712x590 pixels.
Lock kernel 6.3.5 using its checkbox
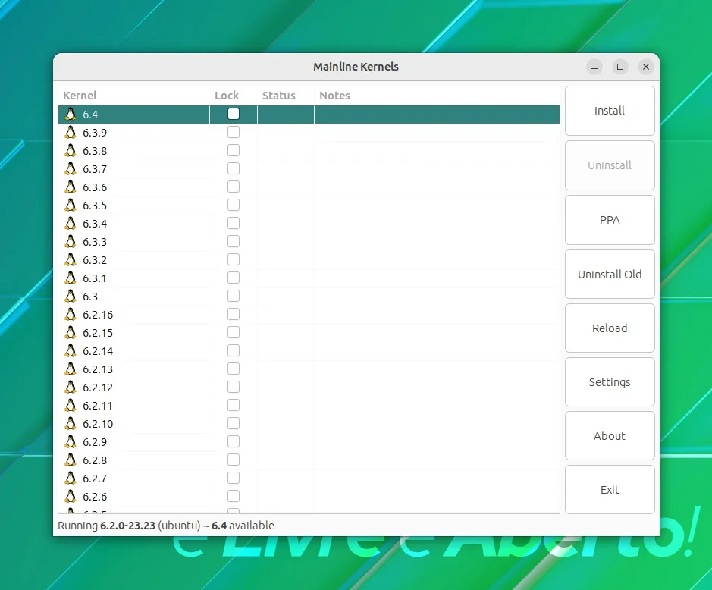click(234, 205)
